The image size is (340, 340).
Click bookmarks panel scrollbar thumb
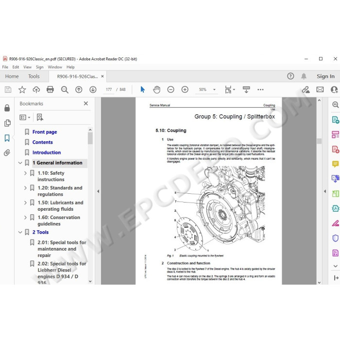tap(90, 138)
